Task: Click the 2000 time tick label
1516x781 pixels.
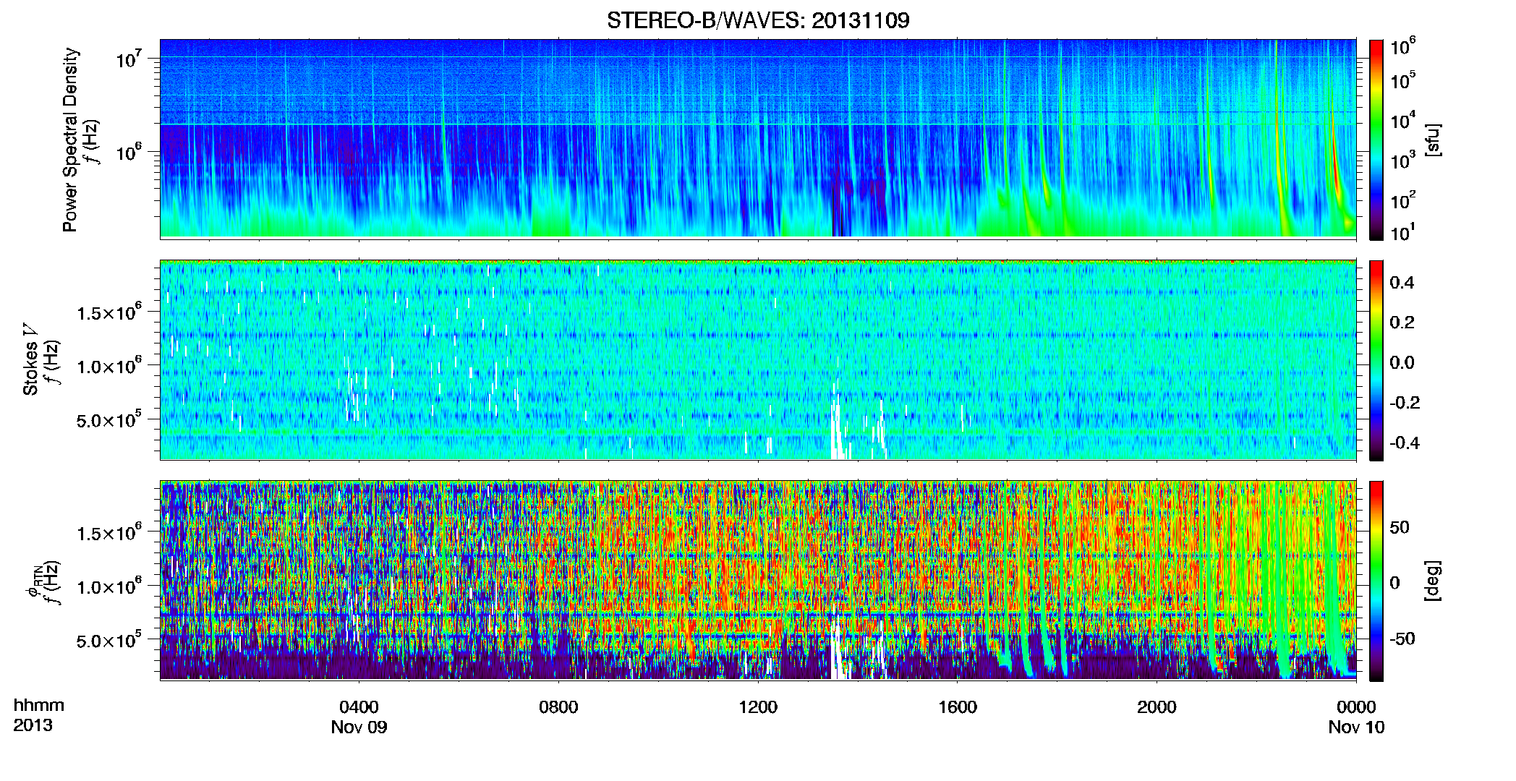Action: 1157,707
